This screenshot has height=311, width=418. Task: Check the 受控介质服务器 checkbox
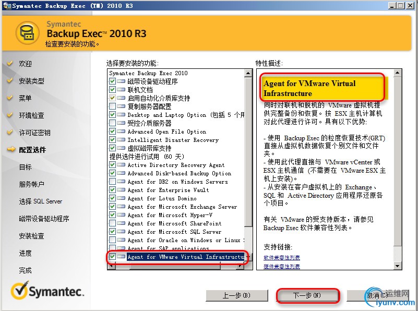coord(112,123)
